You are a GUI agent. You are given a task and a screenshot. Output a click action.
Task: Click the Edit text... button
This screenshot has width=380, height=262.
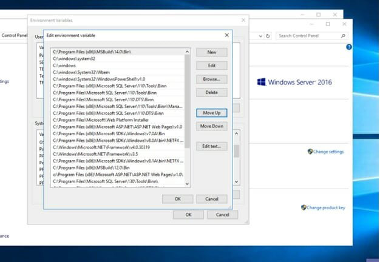[x=211, y=146]
